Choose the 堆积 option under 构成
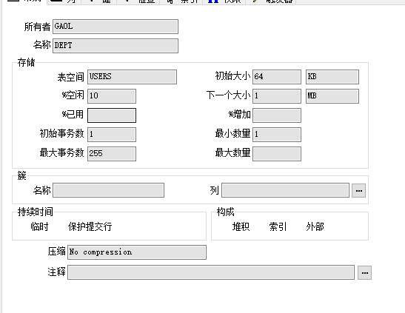 [241, 226]
